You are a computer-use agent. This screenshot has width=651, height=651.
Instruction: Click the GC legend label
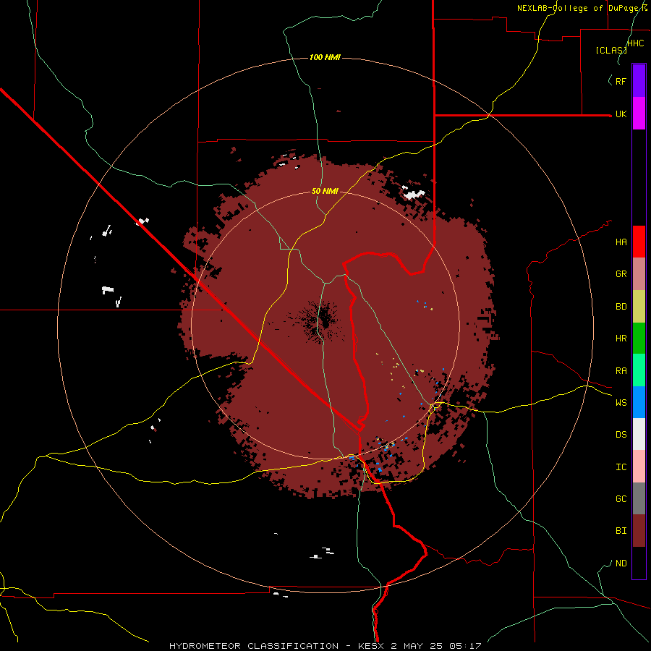621,498
